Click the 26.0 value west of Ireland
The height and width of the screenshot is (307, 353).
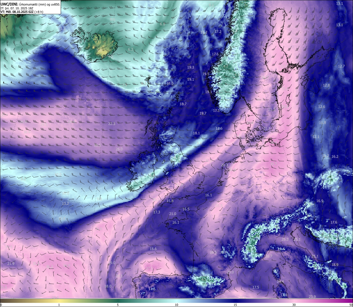click(119, 149)
